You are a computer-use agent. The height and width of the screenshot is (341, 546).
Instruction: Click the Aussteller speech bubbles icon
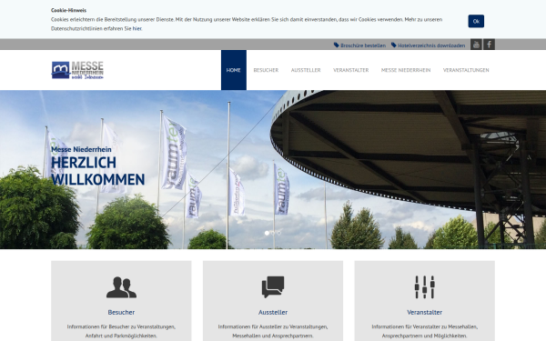[x=273, y=287]
